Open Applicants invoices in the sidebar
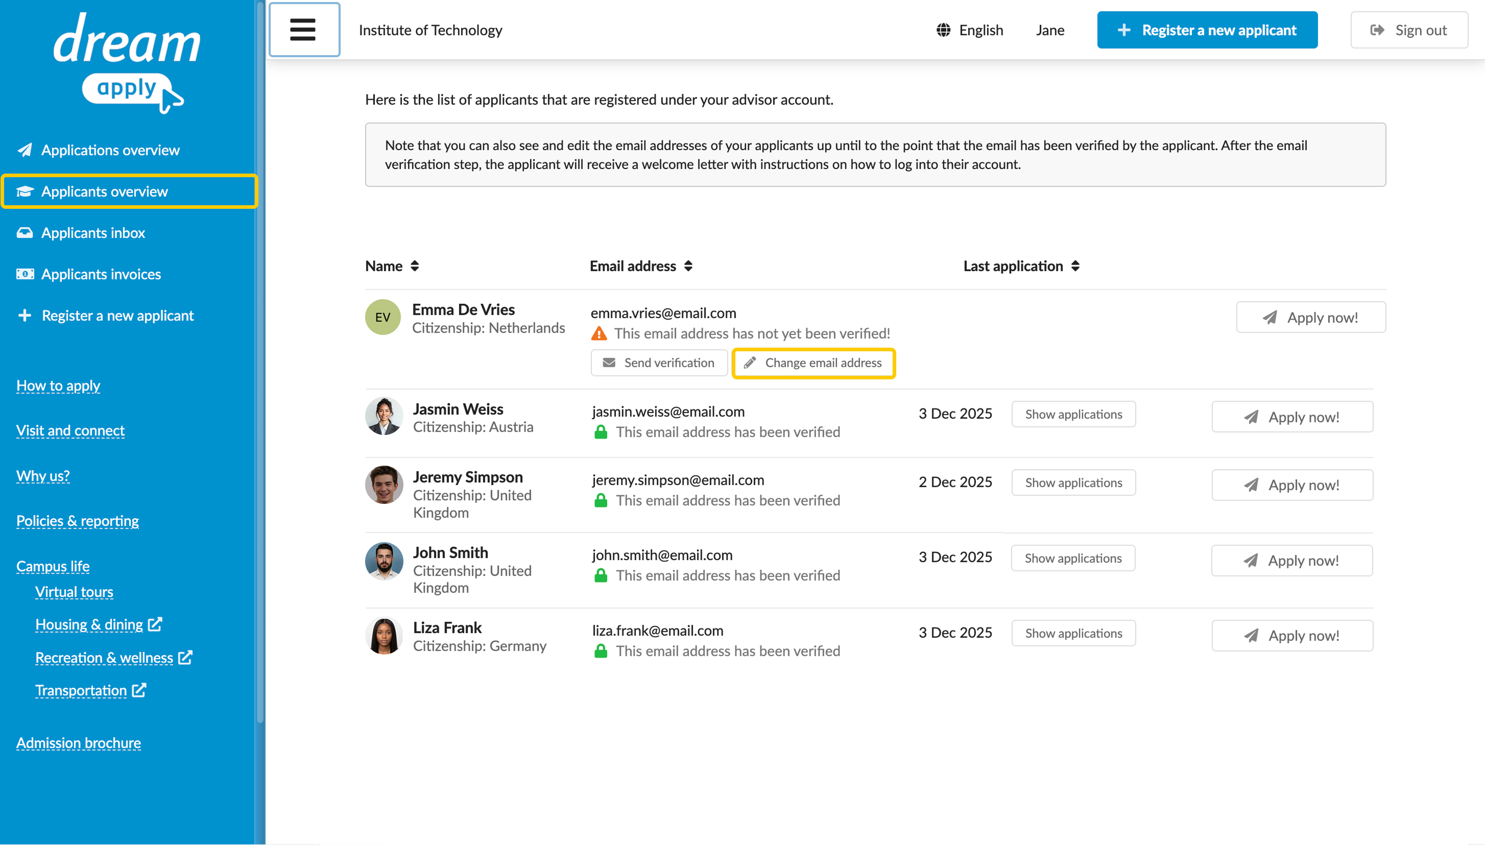Viewport: 1485px width, 846px height. click(88, 274)
